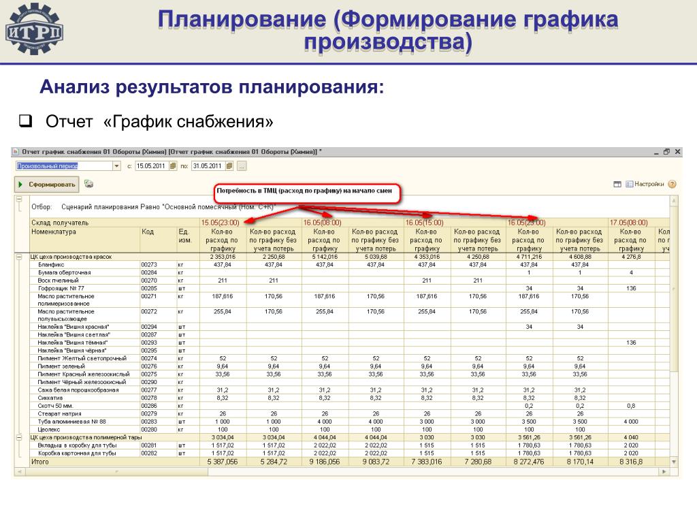
Task: Run the report with Сформировать button
Action: click(47, 184)
